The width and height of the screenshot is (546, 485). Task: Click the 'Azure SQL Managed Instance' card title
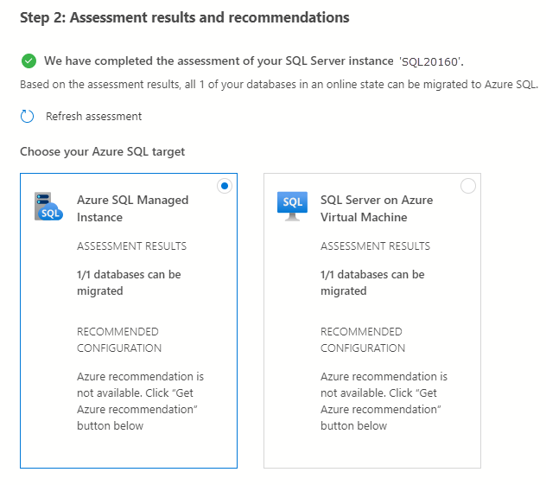pos(133,208)
